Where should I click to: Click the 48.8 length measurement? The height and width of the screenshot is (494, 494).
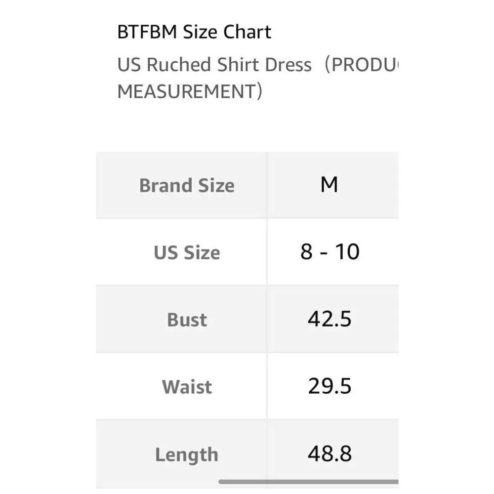click(329, 454)
